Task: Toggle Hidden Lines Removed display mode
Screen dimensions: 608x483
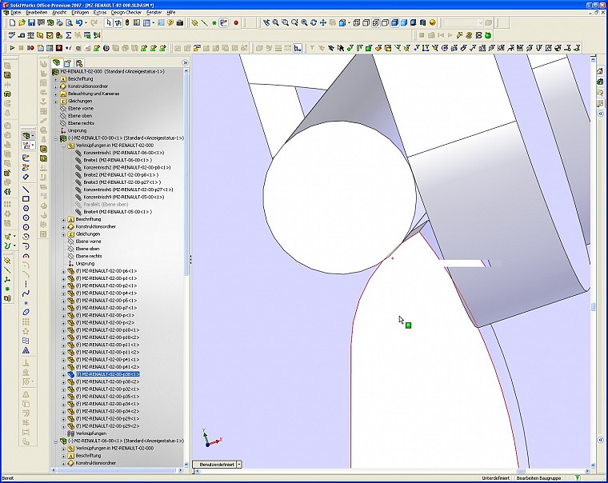Action: tap(385, 23)
